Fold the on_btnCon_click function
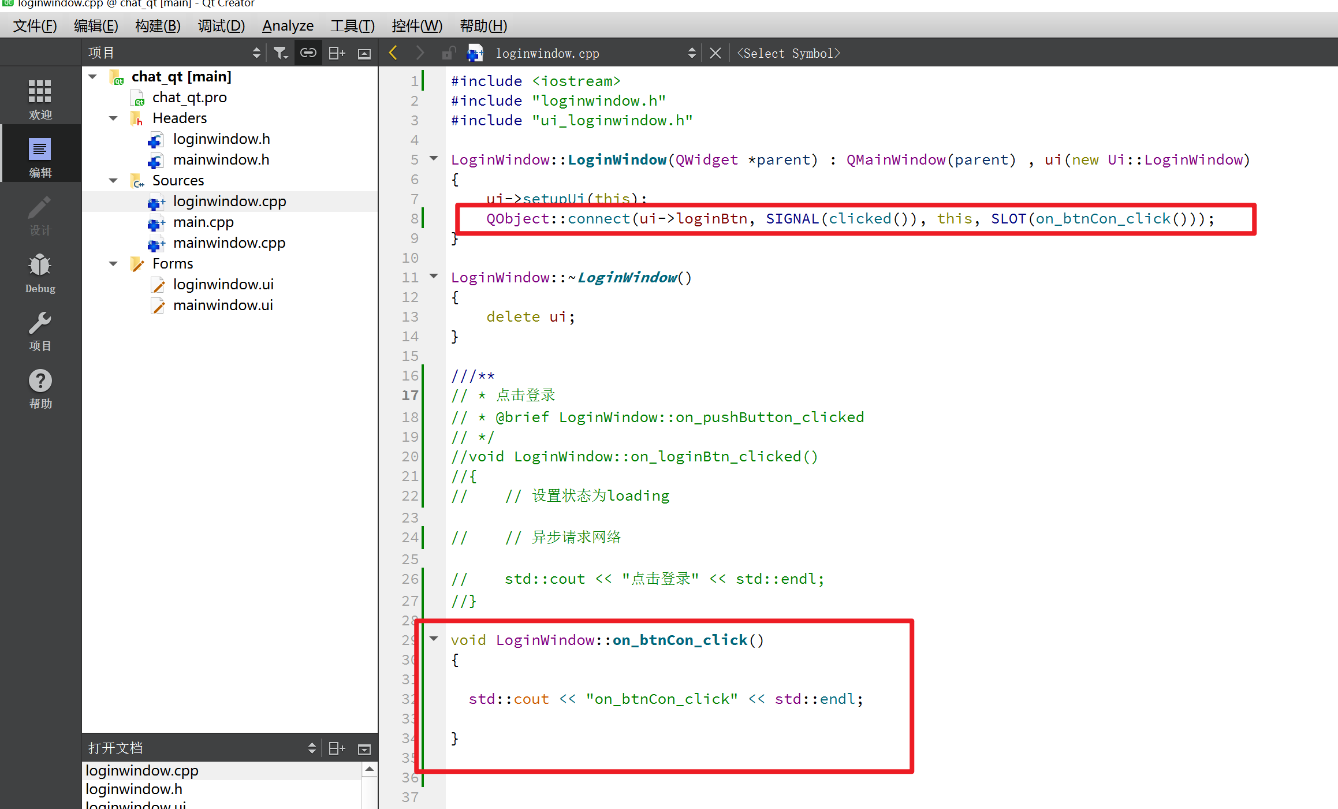The width and height of the screenshot is (1338, 809). point(434,639)
